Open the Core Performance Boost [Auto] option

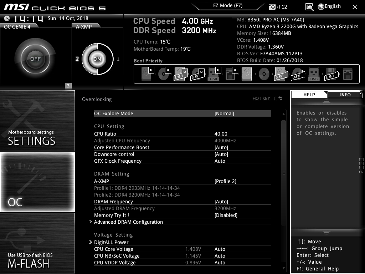pos(221,147)
